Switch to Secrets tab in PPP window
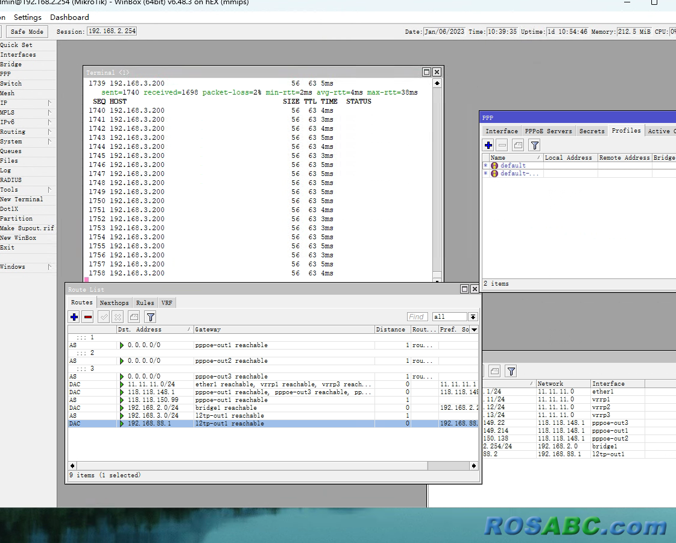Viewport: 676px width, 543px height. tap(592, 131)
